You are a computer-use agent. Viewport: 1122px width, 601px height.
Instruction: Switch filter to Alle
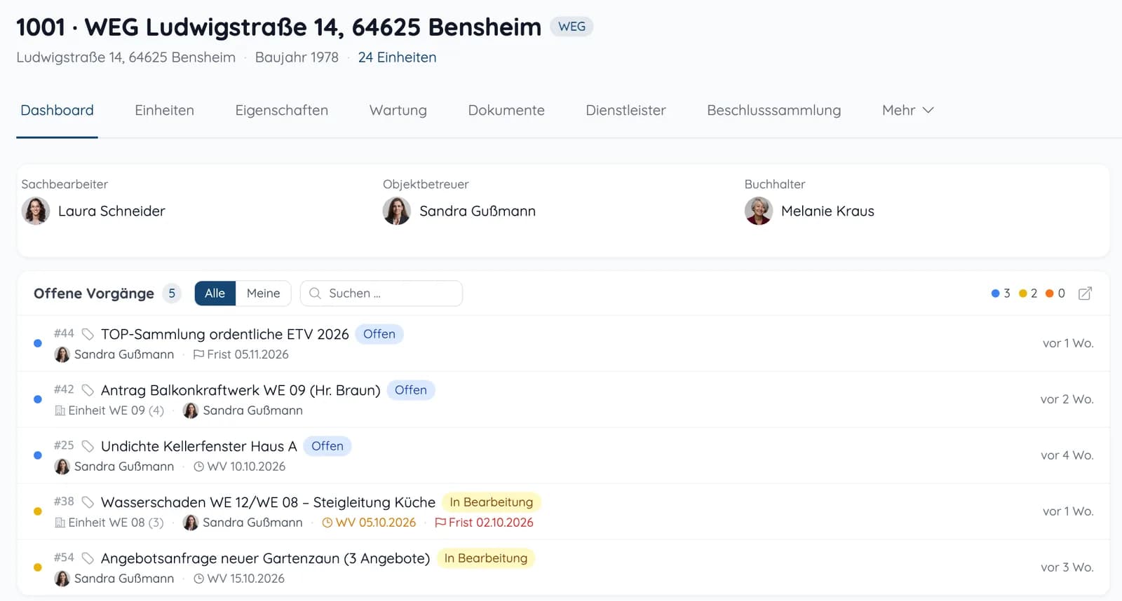coord(215,293)
